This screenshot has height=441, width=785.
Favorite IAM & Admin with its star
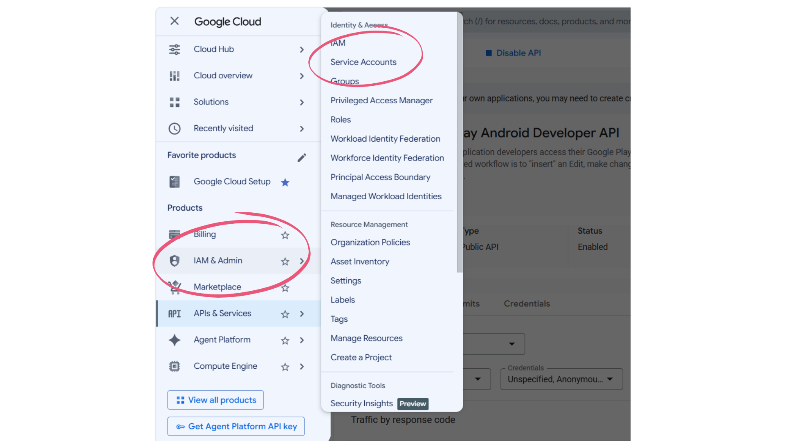point(285,261)
